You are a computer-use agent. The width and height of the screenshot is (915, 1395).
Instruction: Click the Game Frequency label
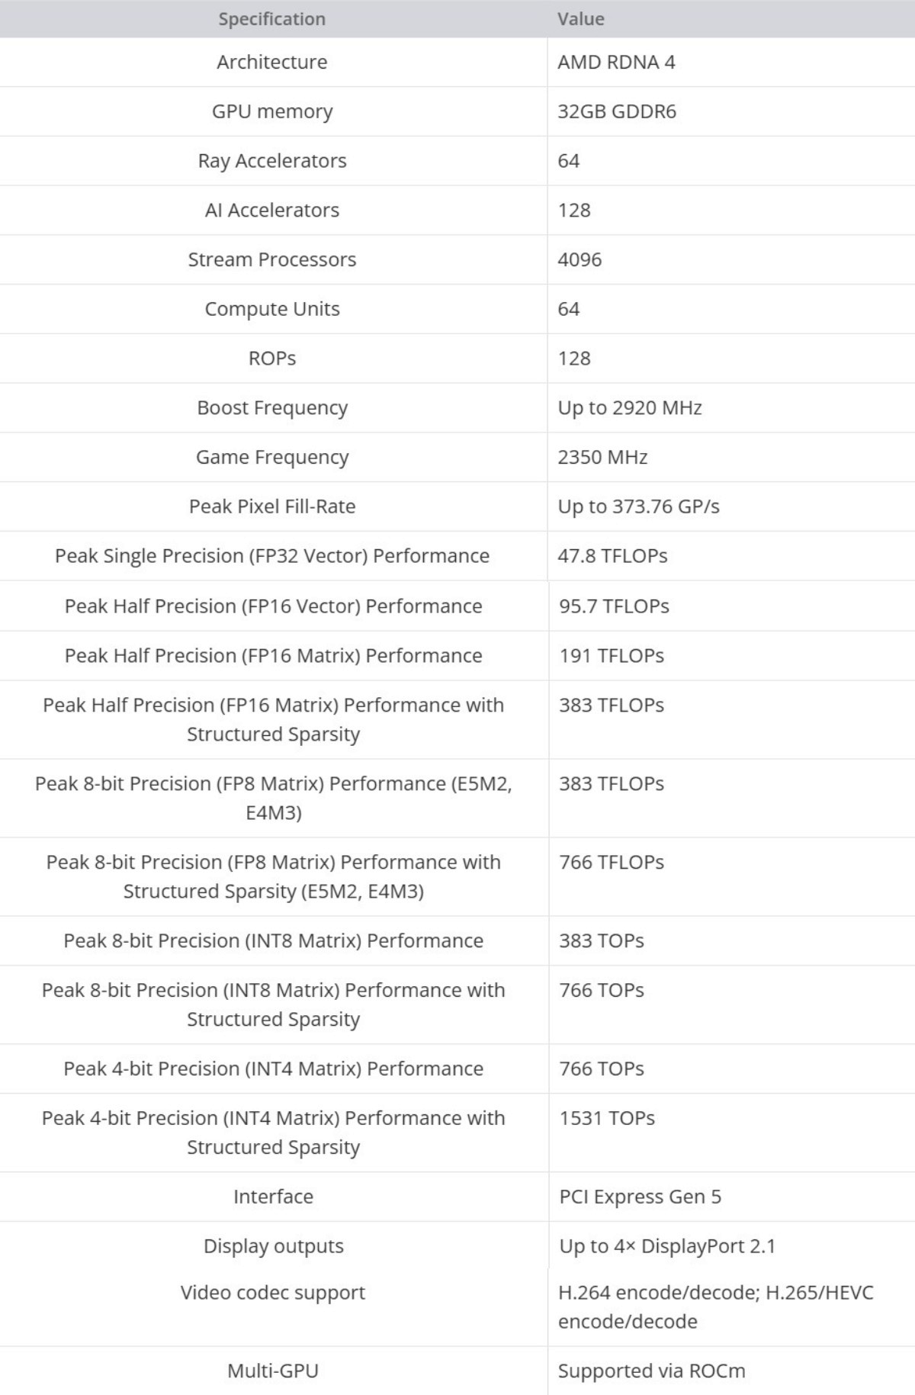[271, 457]
